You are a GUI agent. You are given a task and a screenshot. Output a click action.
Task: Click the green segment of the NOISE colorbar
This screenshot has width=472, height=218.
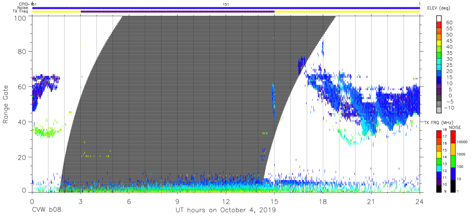point(453,161)
